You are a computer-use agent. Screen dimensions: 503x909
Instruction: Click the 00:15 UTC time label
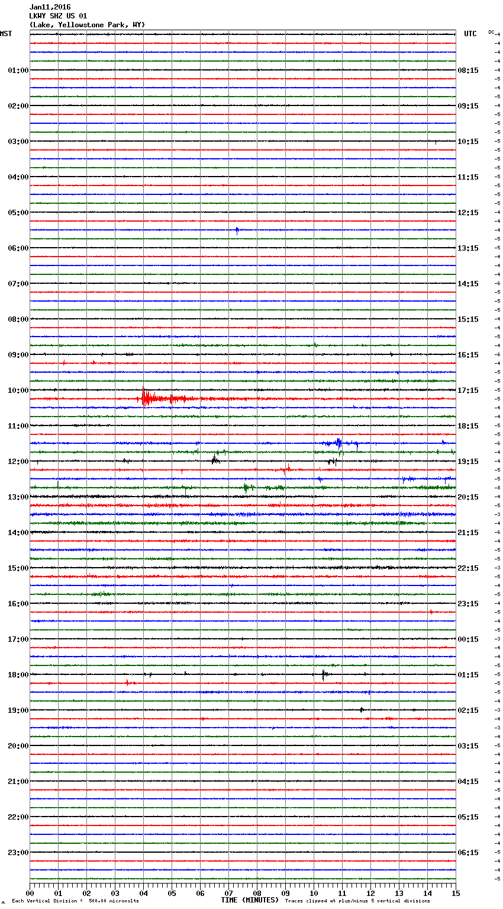pos(468,639)
